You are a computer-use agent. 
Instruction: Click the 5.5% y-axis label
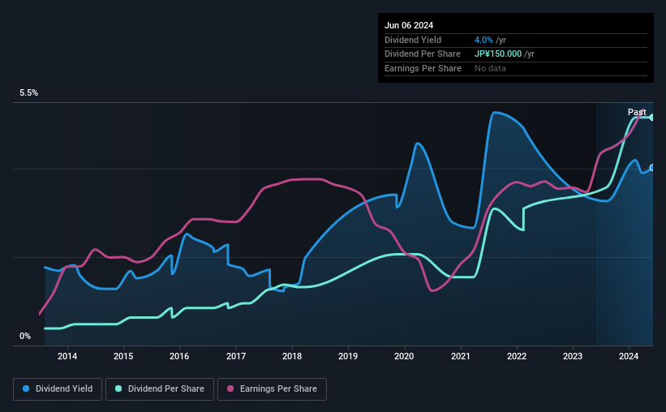29,93
